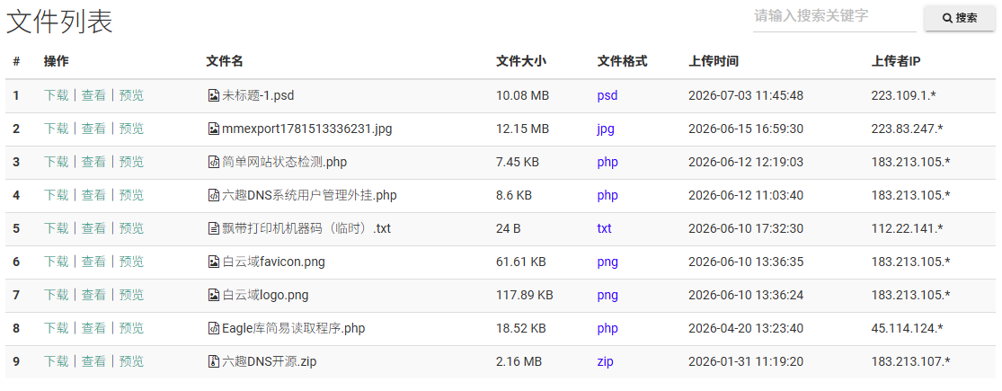Click the txt format link

point(605,228)
